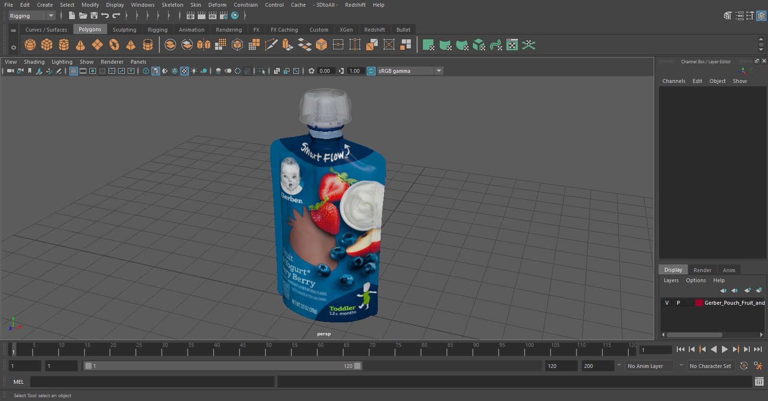This screenshot has height=401, width=768.
Task: Open the viewport Panels menu
Action: coord(138,62)
